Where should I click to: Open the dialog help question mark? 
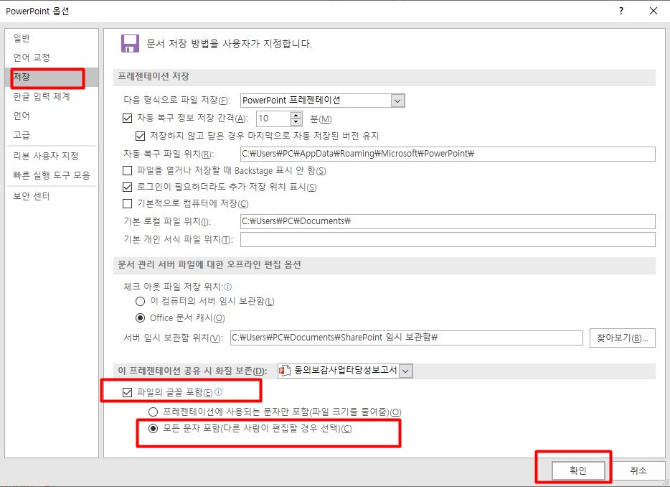621,11
